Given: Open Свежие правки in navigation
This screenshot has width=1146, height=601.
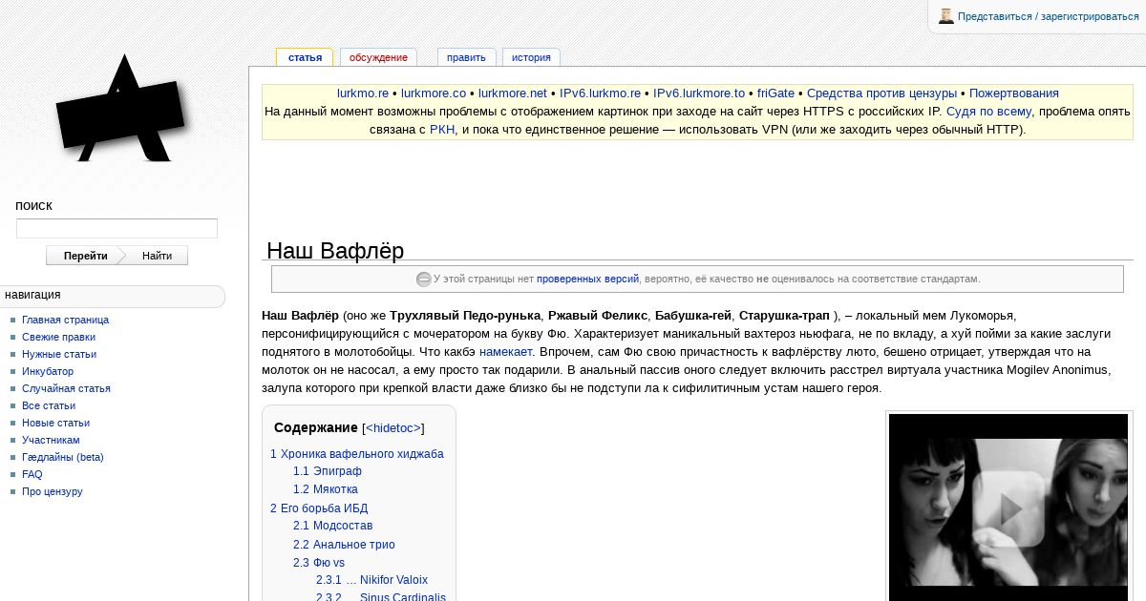Looking at the screenshot, I should click(58, 337).
